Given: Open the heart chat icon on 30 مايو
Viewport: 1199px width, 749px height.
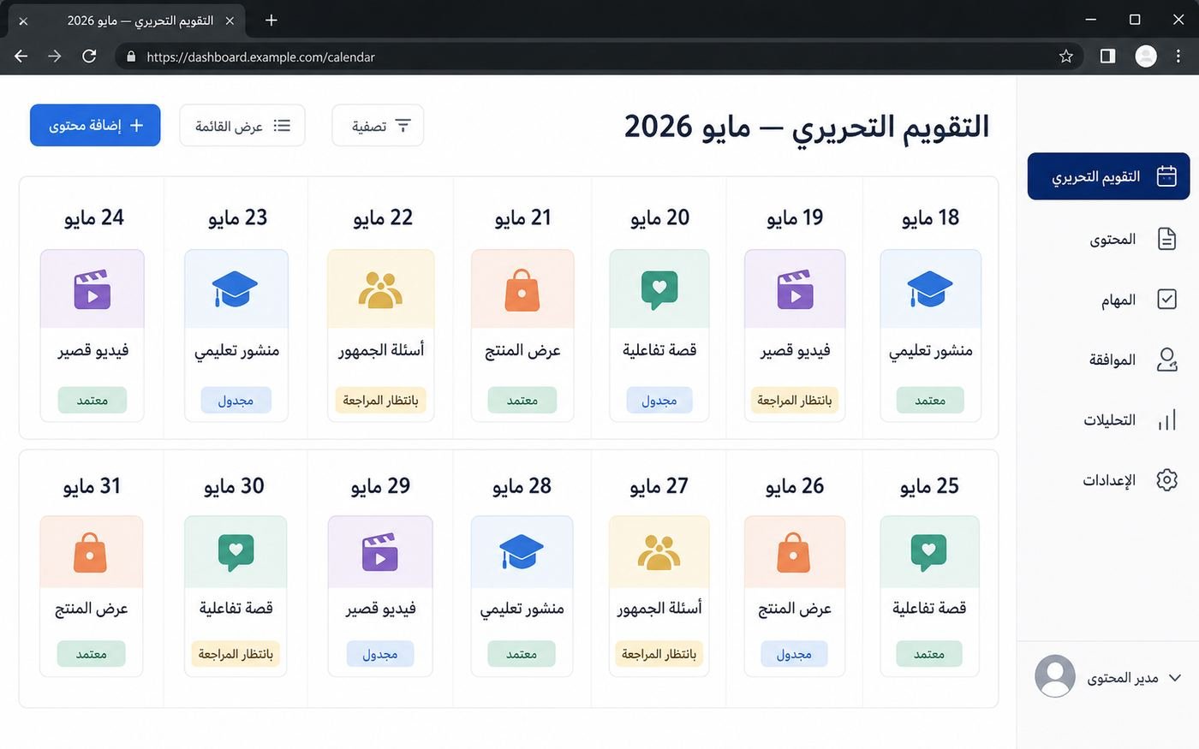Looking at the screenshot, I should (236, 553).
